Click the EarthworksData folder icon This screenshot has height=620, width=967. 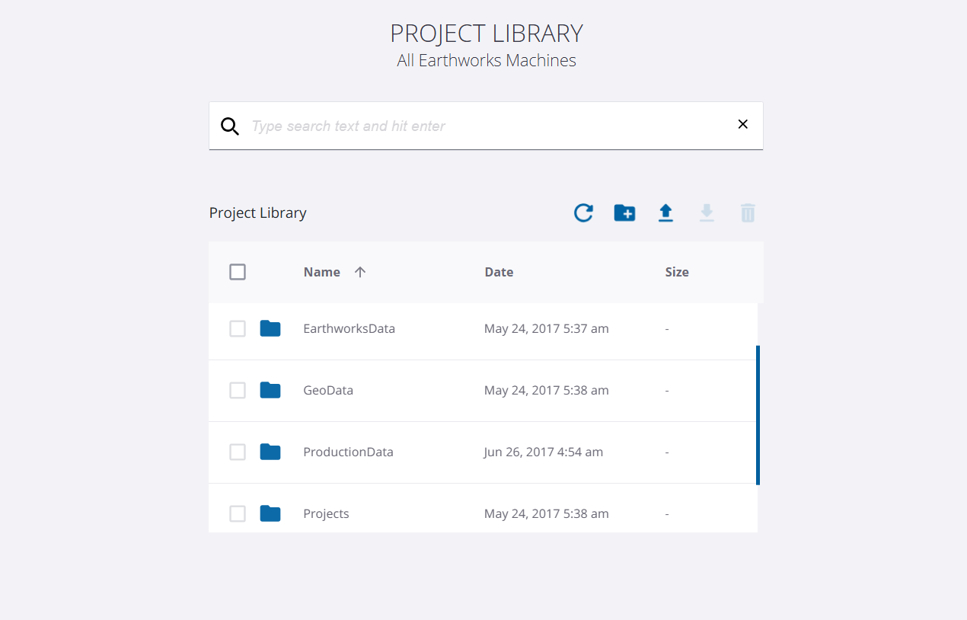tap(270, 329)
